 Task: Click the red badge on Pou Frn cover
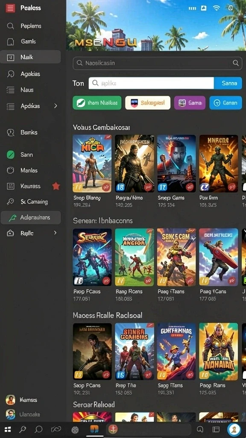(232, 187)
